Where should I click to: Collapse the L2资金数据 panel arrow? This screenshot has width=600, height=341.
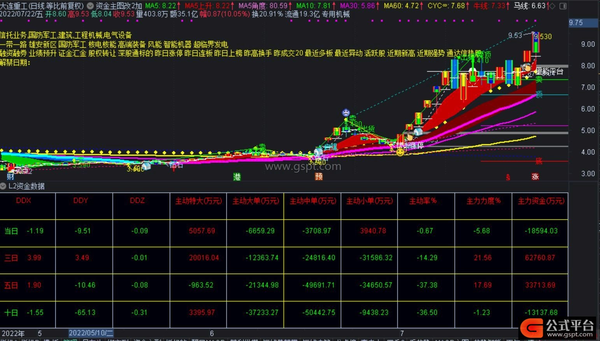[x=4, y=186]
